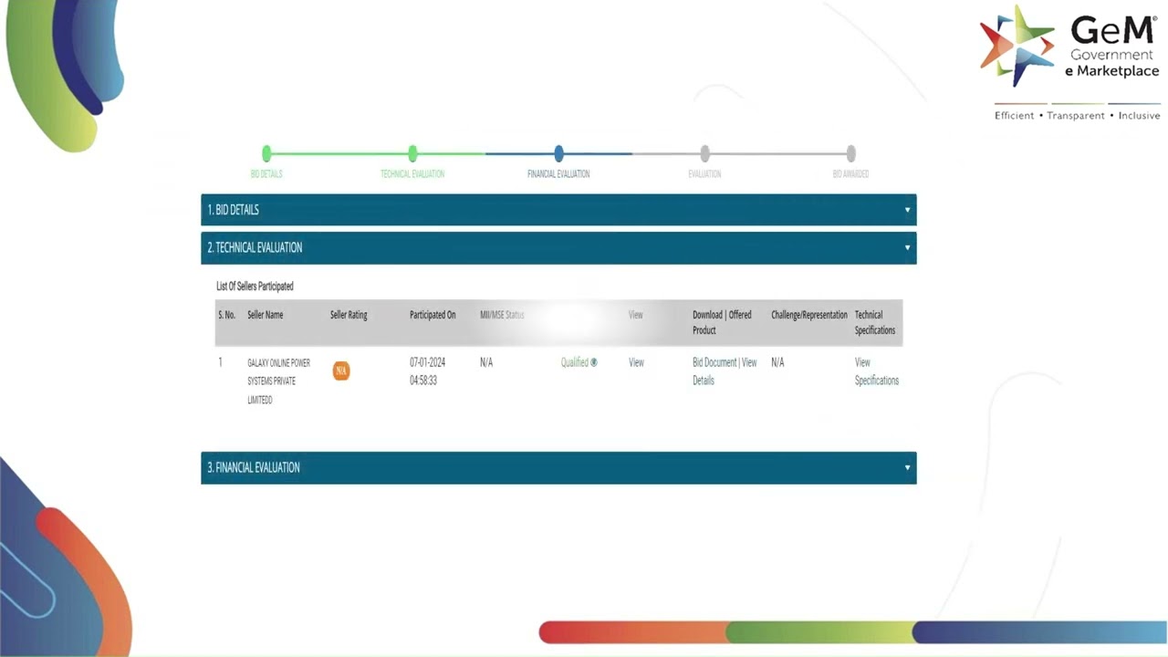Click the 1. BID DETAILS header title
1168x657 pixels.
coord(234,210)
